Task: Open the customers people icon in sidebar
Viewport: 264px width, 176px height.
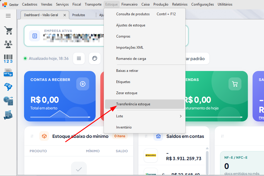Action: 8,44
